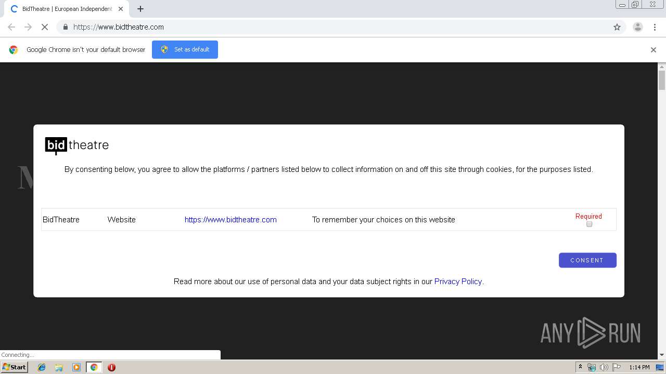Click the browser forward arrow

click(x=28, y=27)
